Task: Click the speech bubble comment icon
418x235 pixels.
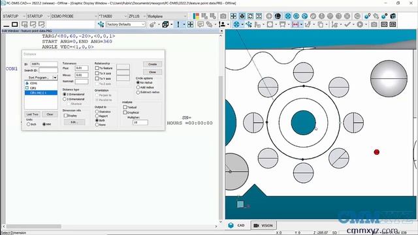Action: point(201,25)
